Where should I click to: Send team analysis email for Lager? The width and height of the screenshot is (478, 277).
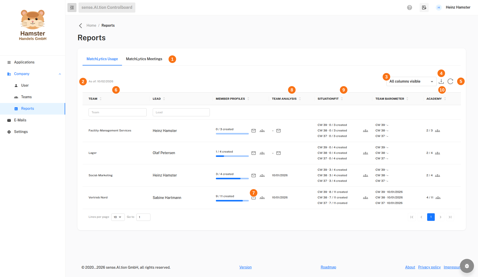pos(278,153)
